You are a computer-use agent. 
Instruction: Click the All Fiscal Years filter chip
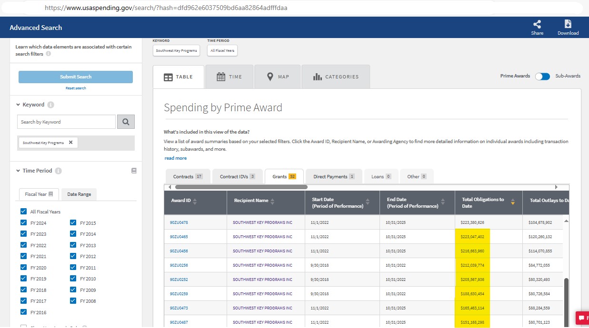point(222,50)
